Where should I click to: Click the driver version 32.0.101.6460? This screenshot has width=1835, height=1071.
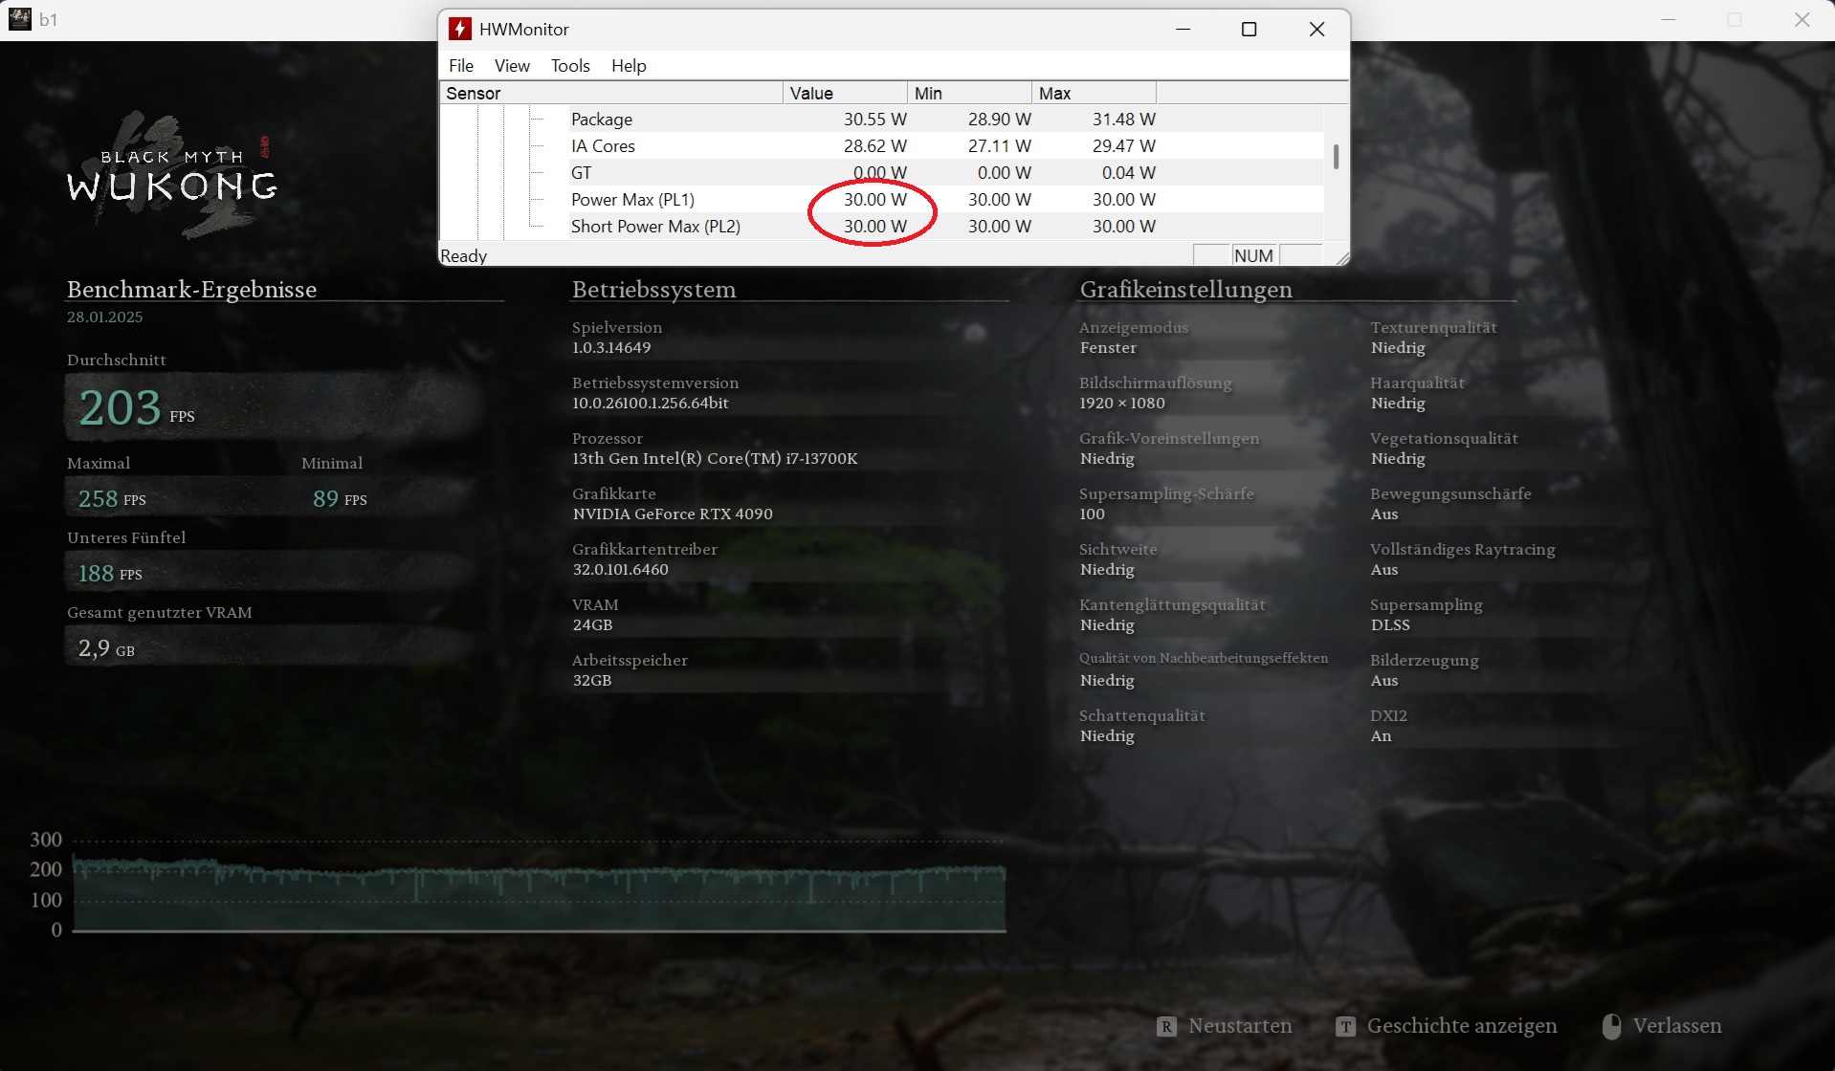pyautogui.click(x=620, y=569)
